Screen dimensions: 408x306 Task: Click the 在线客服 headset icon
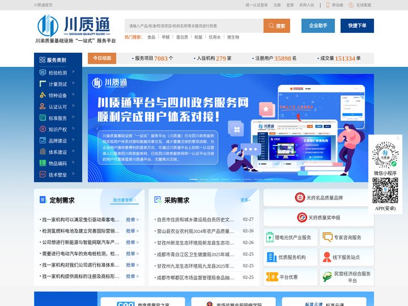pyautogui.click(x=351, y=5)
